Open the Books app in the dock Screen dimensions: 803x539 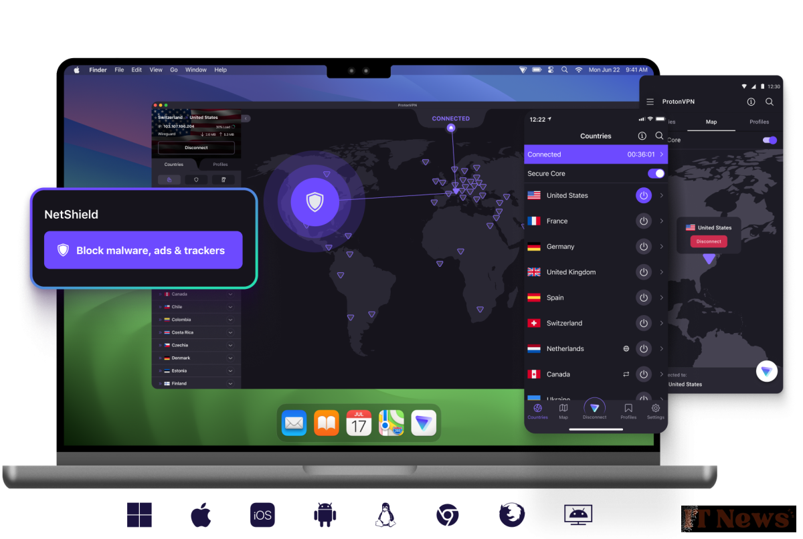327,423
